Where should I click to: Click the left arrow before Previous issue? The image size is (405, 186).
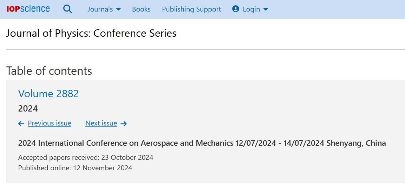click(21, 124)
